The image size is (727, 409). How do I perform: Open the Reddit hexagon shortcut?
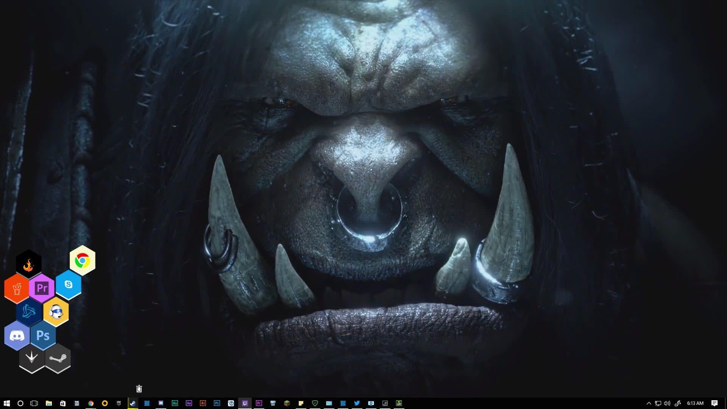(17, 289)
